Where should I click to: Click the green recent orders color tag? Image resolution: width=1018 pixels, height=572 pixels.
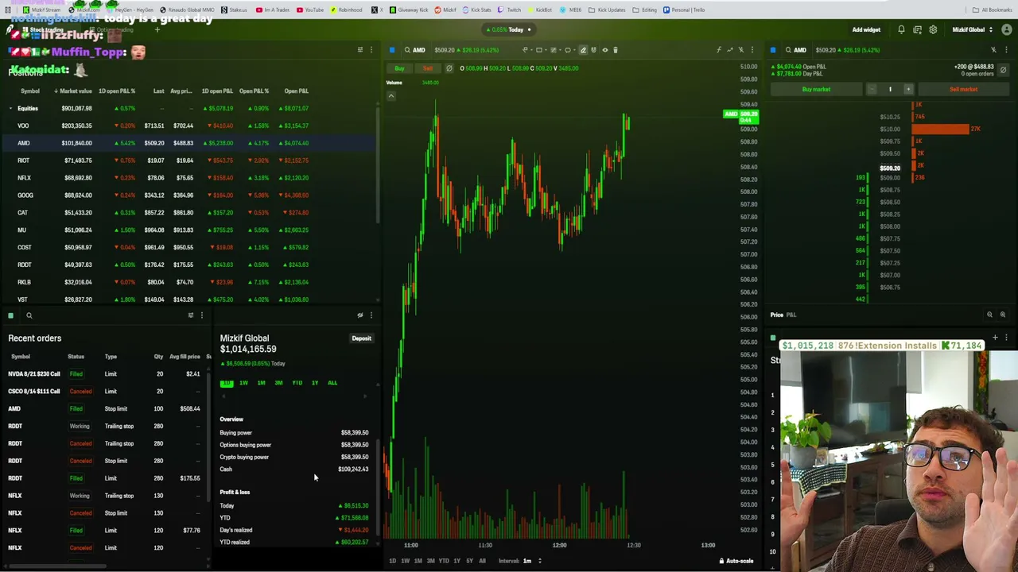point(10,315)
